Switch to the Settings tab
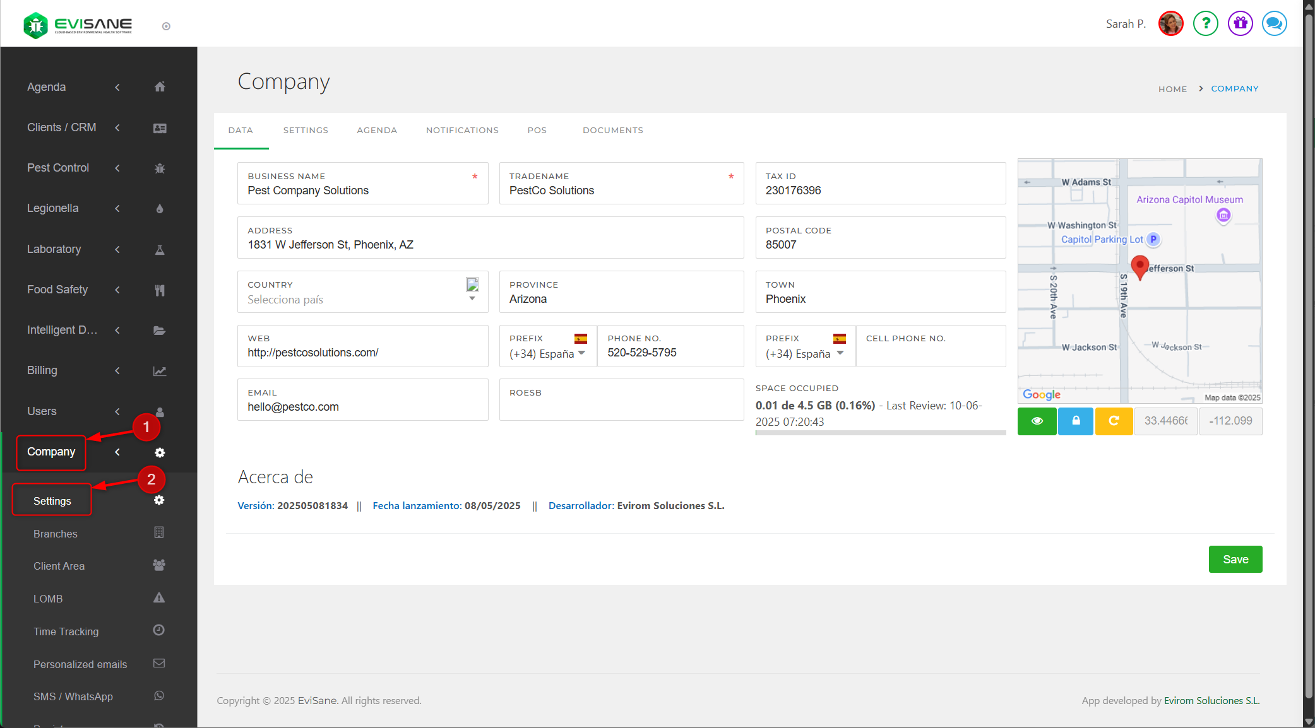Image resolution: width=1315 pixels, height=728 pixels. 306,131
